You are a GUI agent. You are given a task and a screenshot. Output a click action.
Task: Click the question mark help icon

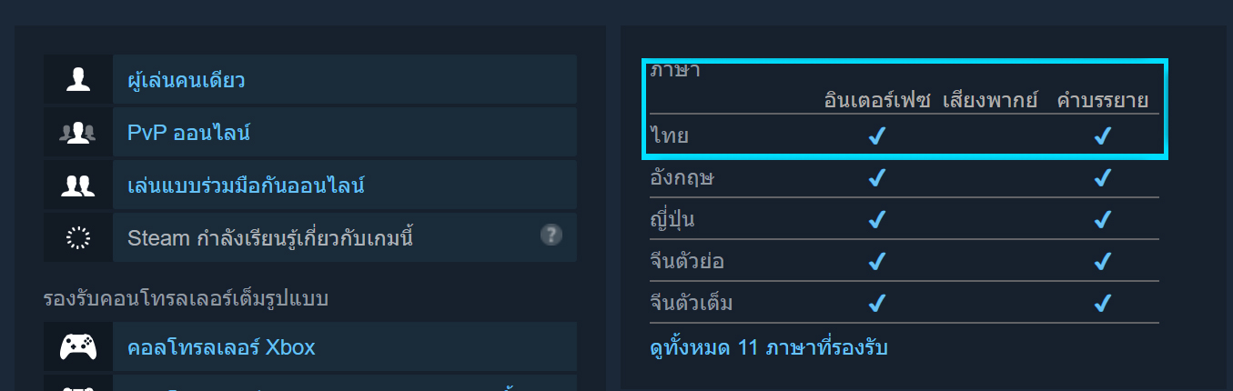551,236
